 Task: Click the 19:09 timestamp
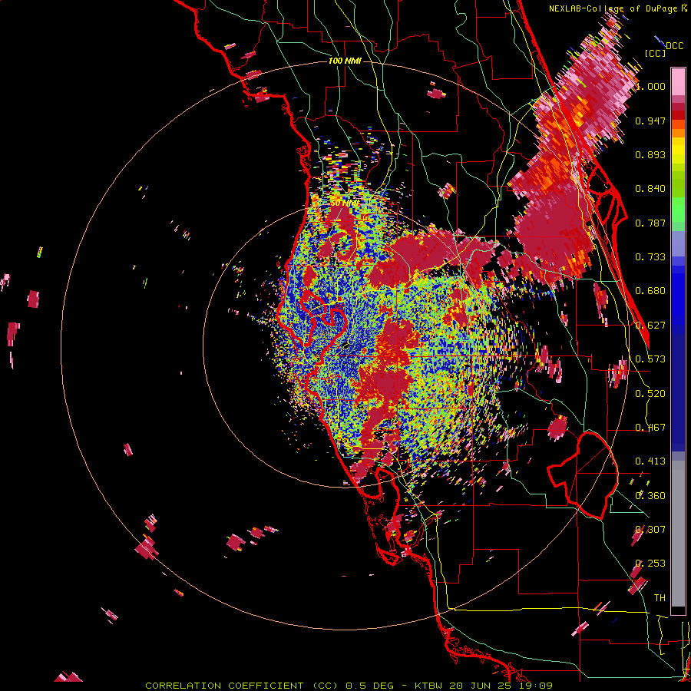tap(535, 686)
